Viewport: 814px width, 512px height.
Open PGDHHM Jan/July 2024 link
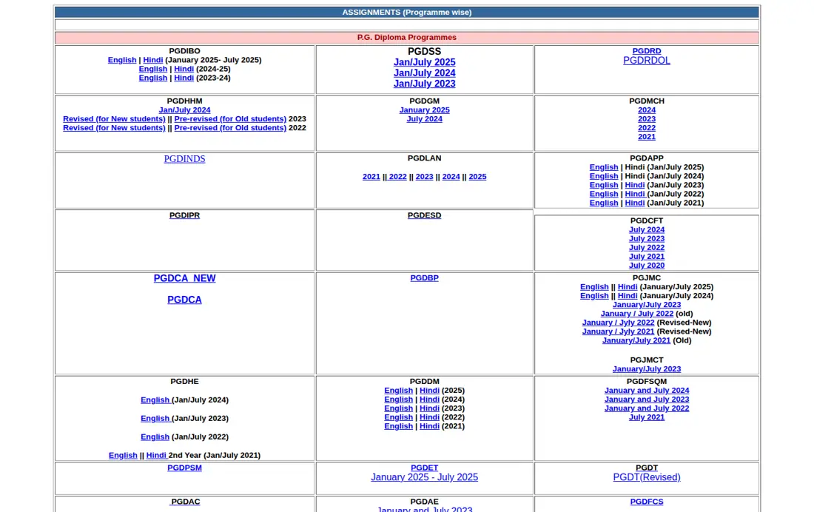tap(184, 110)
